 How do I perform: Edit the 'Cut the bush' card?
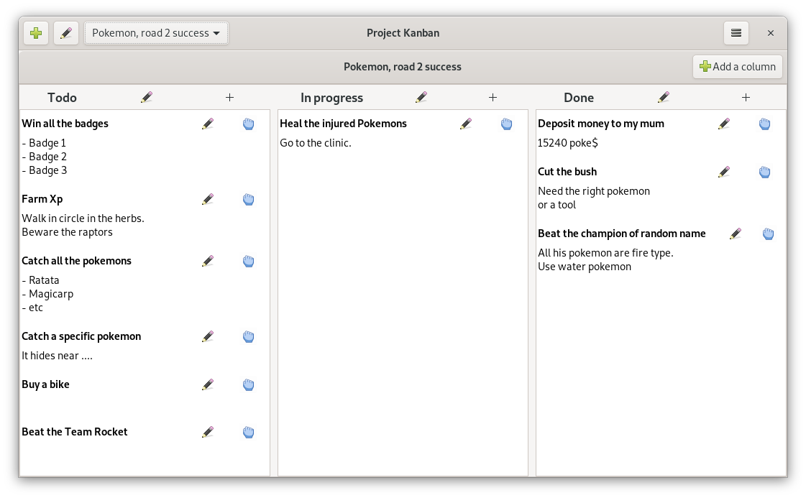coord(724,172)
